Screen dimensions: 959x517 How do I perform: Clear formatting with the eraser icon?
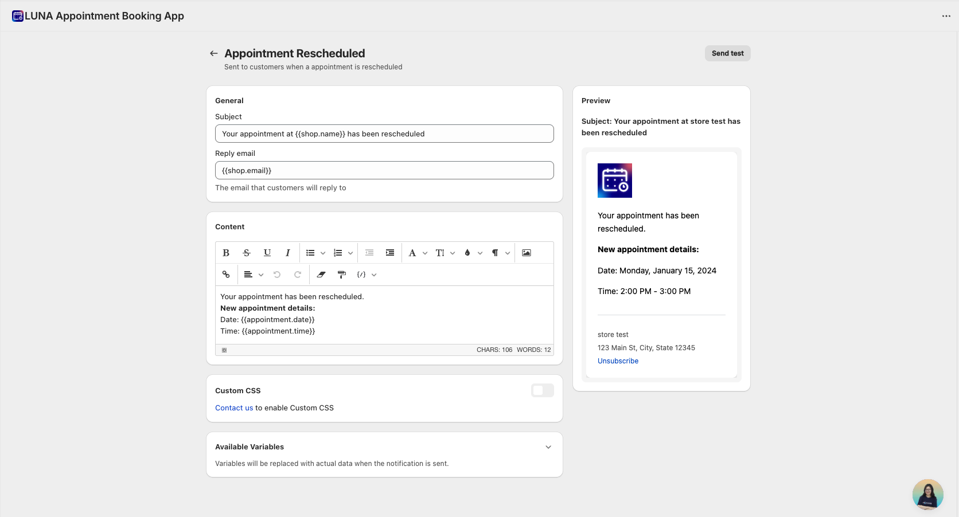click(x=321, y=275)
